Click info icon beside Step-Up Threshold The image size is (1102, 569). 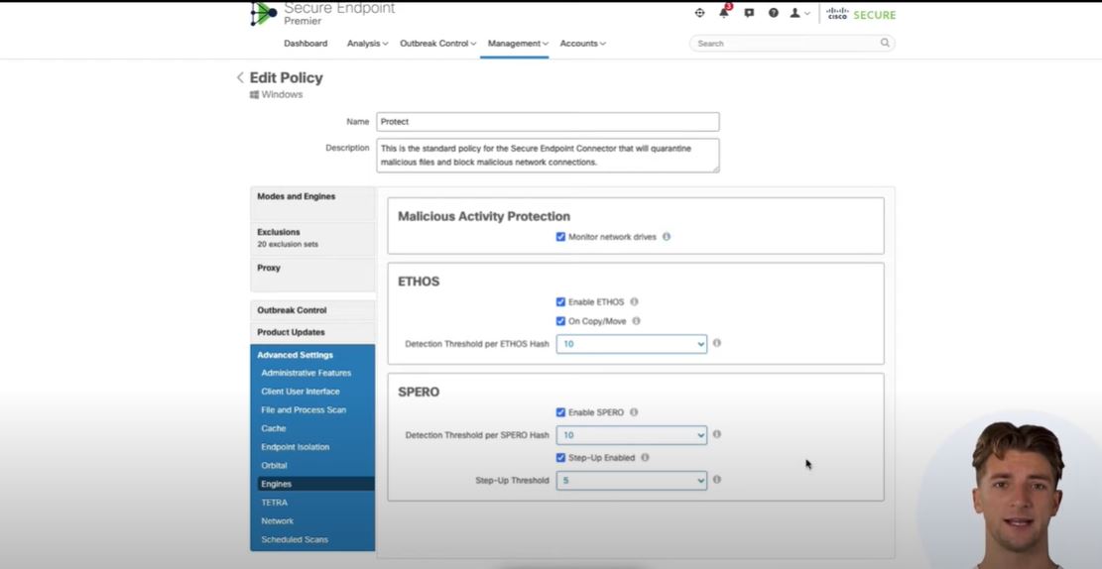(x=717, y=480)
